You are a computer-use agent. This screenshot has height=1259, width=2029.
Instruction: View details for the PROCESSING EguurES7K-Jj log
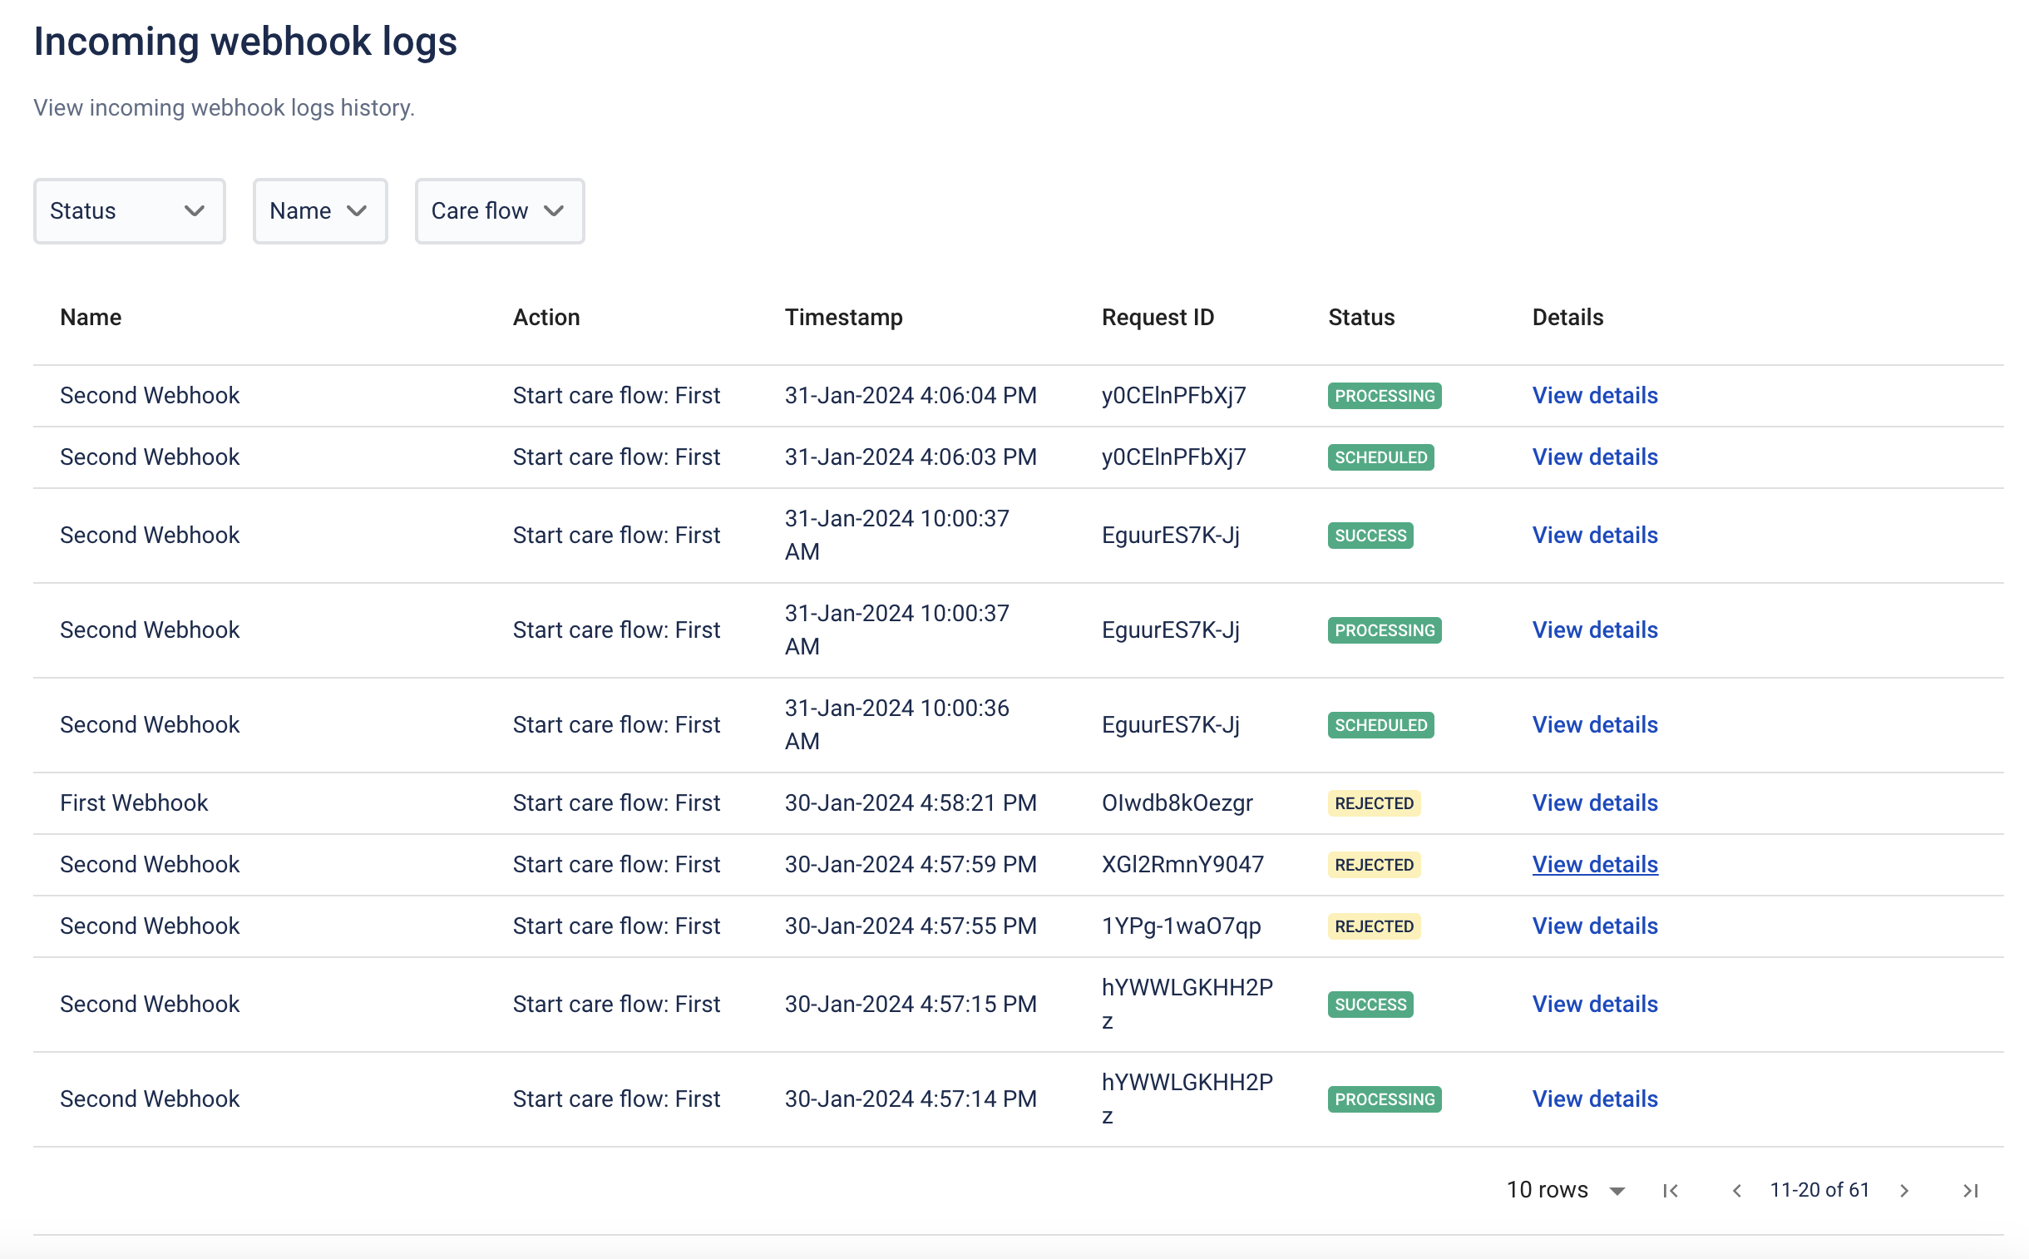(x=1594, y=630)
